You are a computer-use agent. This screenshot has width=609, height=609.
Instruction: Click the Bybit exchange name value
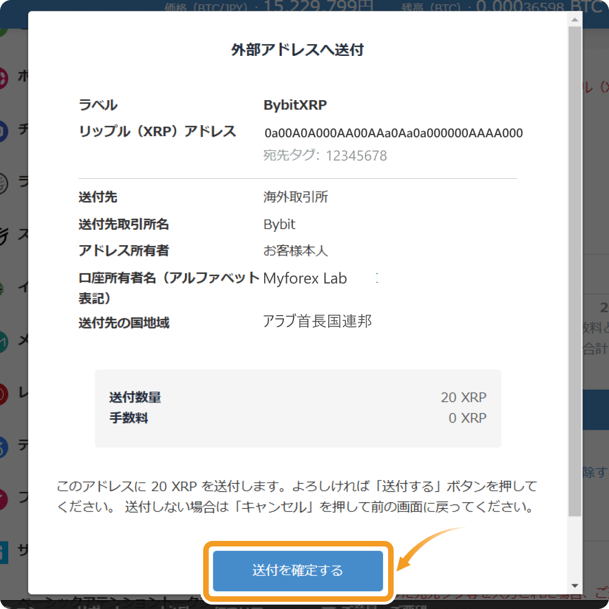(279, 224)
